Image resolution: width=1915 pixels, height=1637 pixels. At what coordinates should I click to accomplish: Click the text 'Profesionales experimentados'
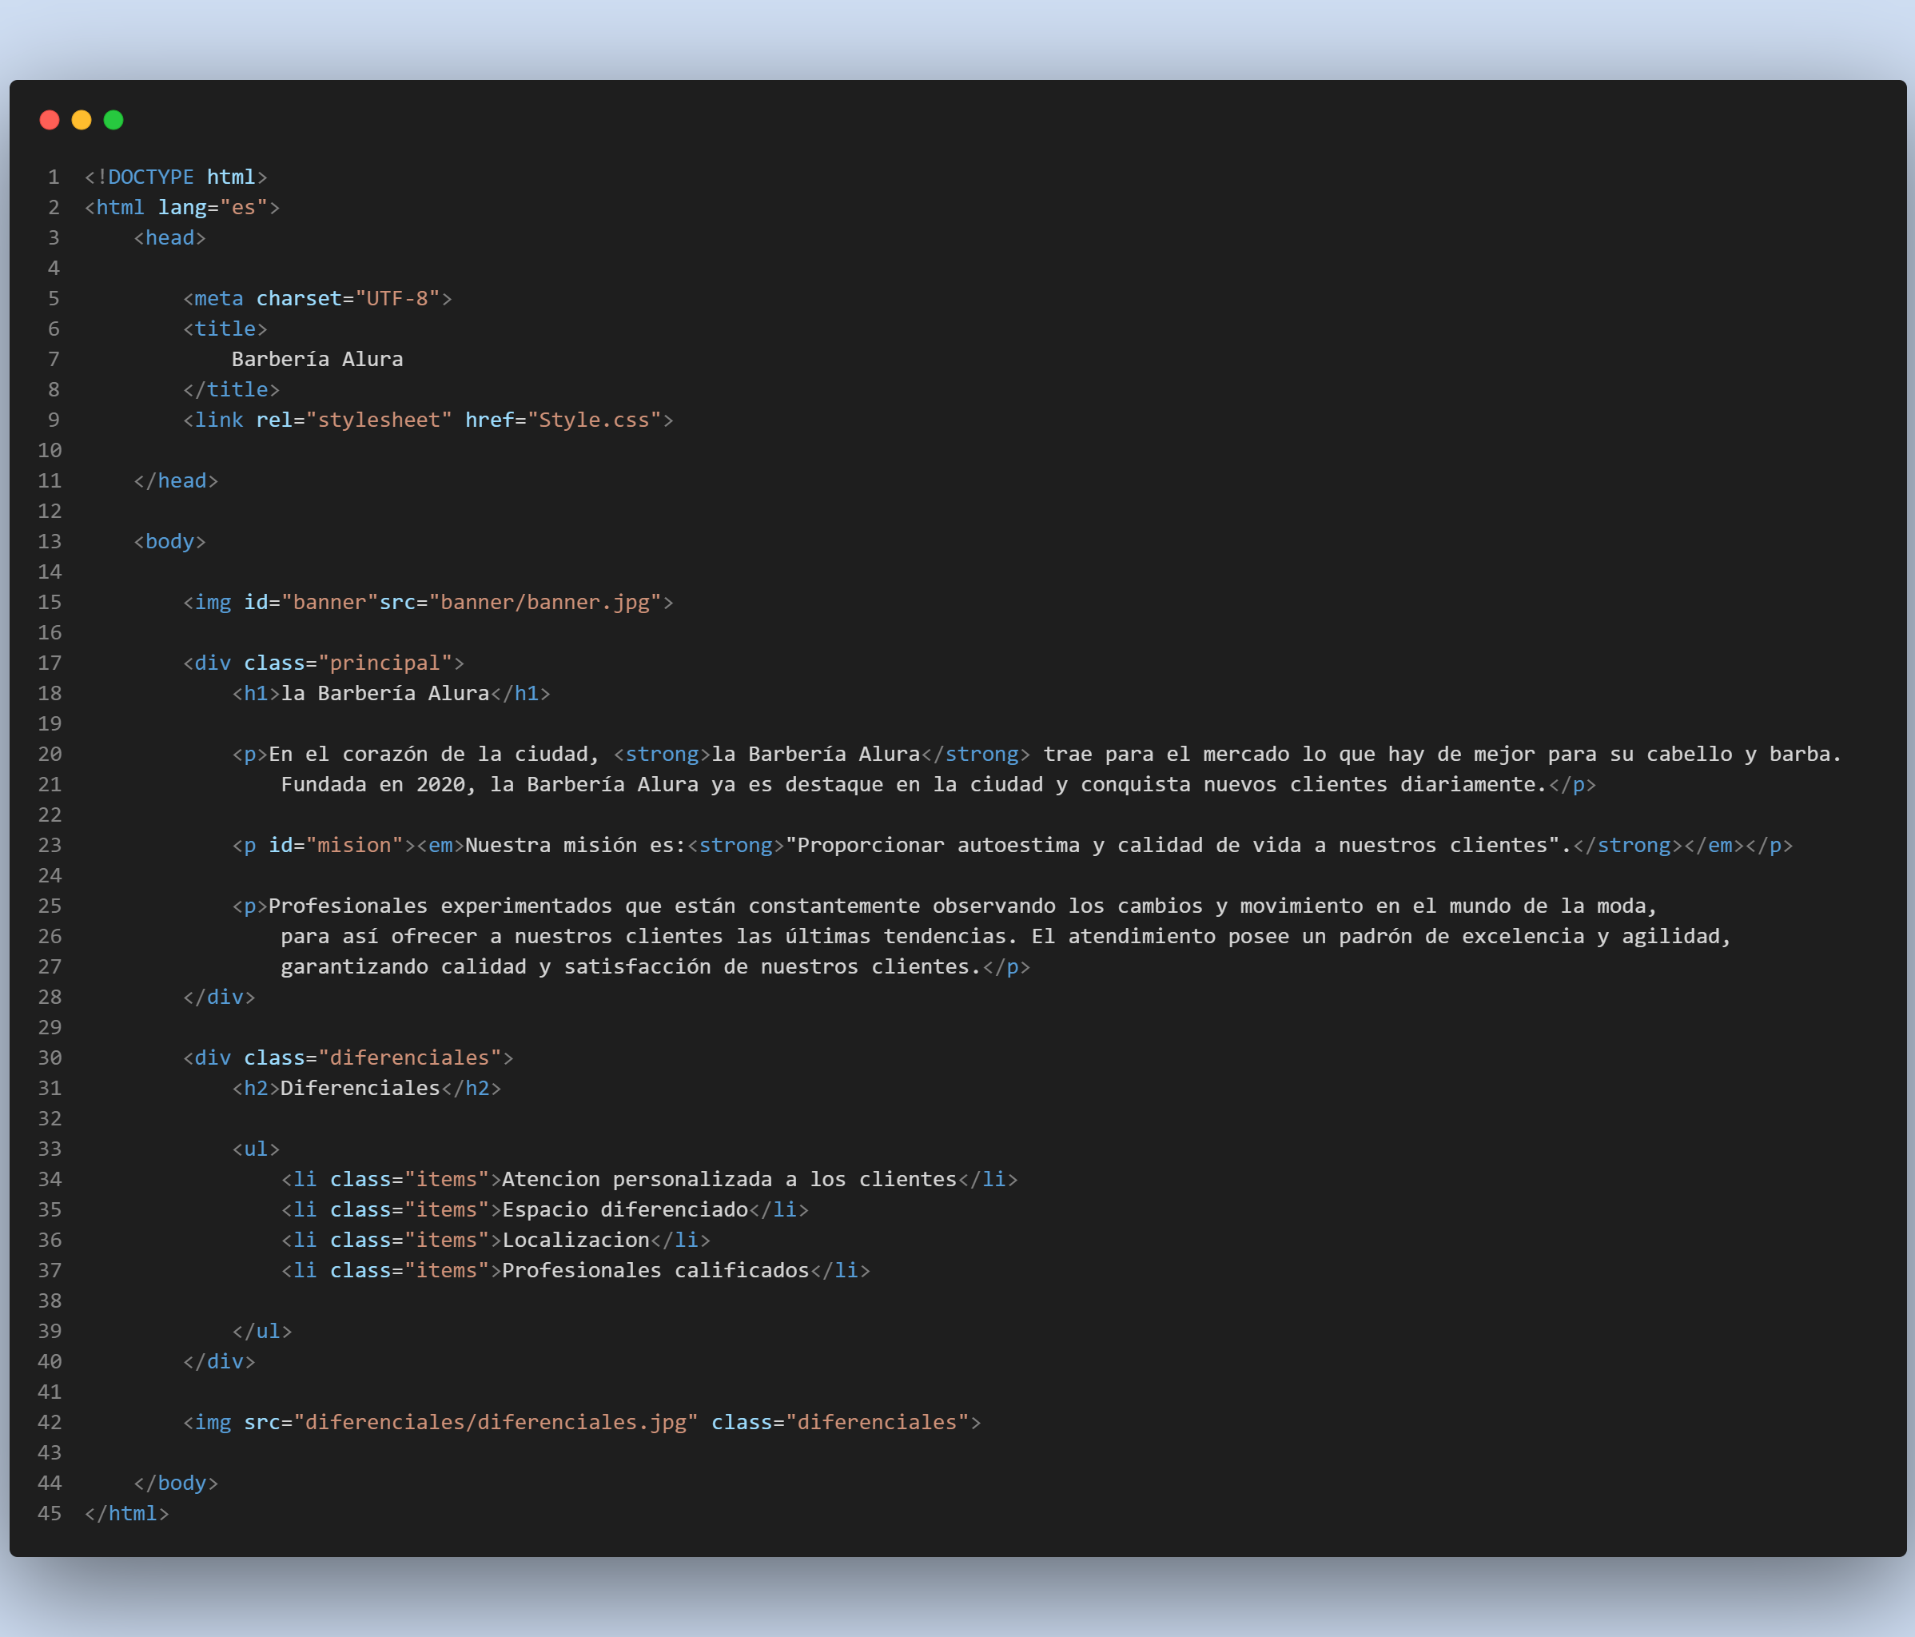tap(441, 906)
